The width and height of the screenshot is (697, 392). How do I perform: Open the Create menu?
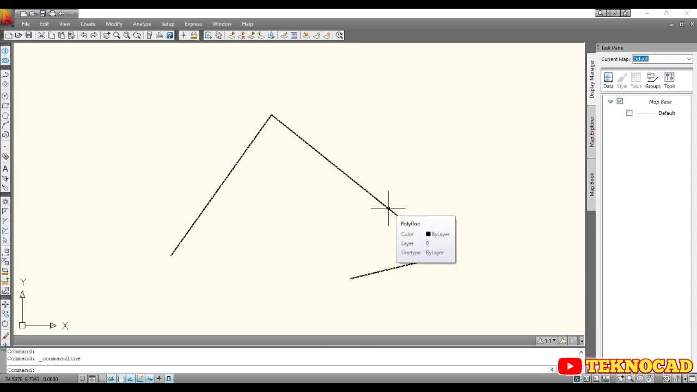[88, 24]
